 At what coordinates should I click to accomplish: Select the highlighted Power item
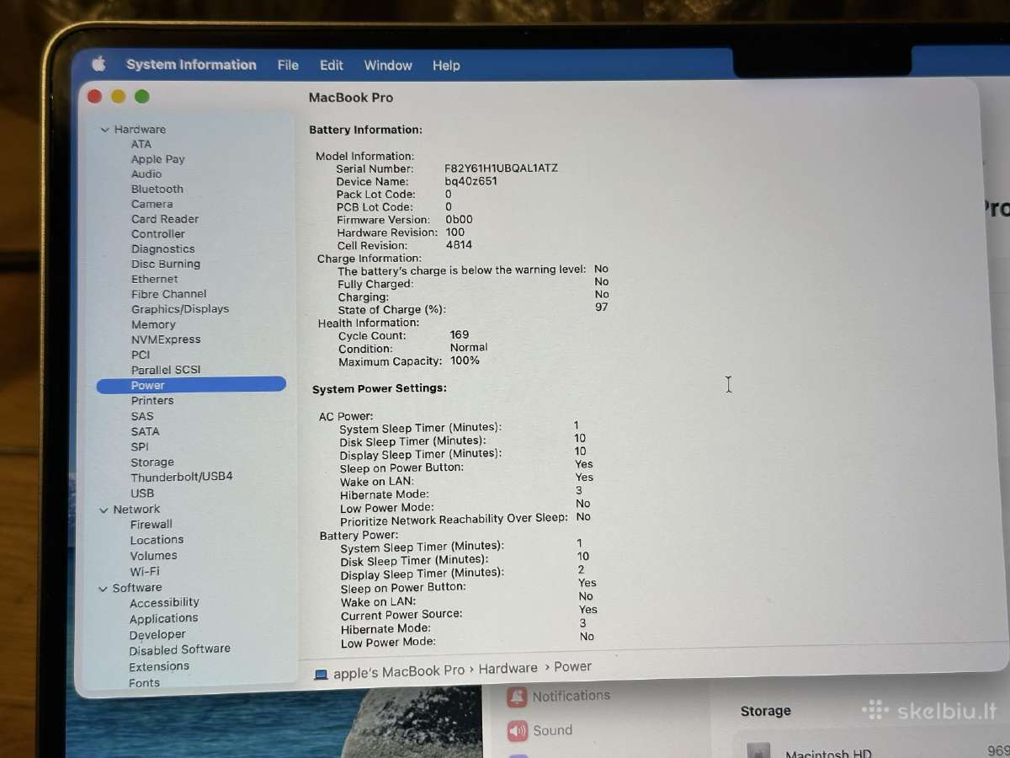(191, 385)
